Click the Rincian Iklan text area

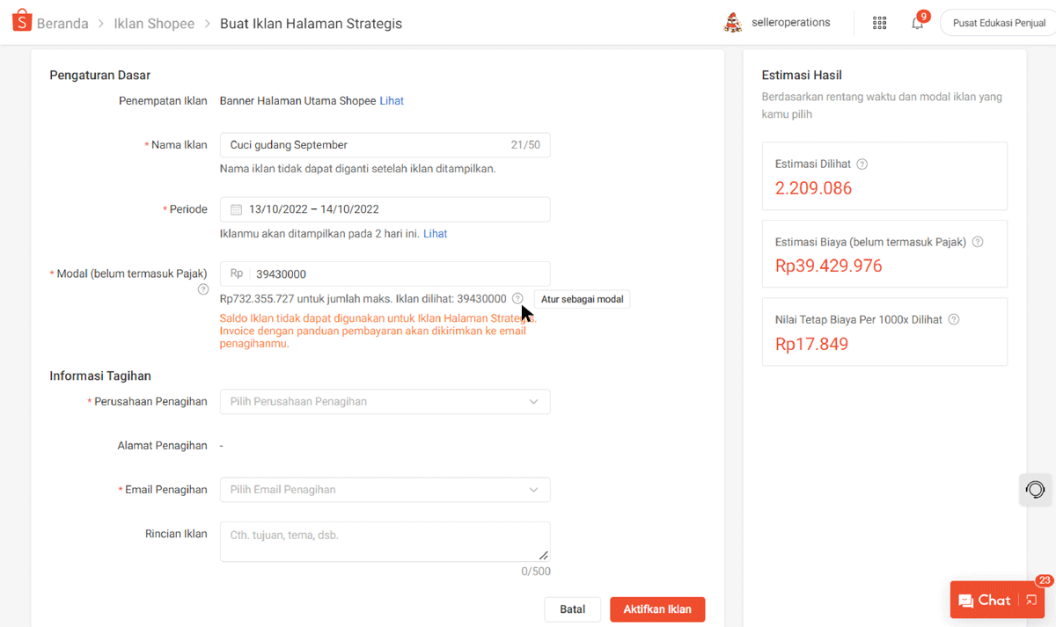(x=385, y=538)
